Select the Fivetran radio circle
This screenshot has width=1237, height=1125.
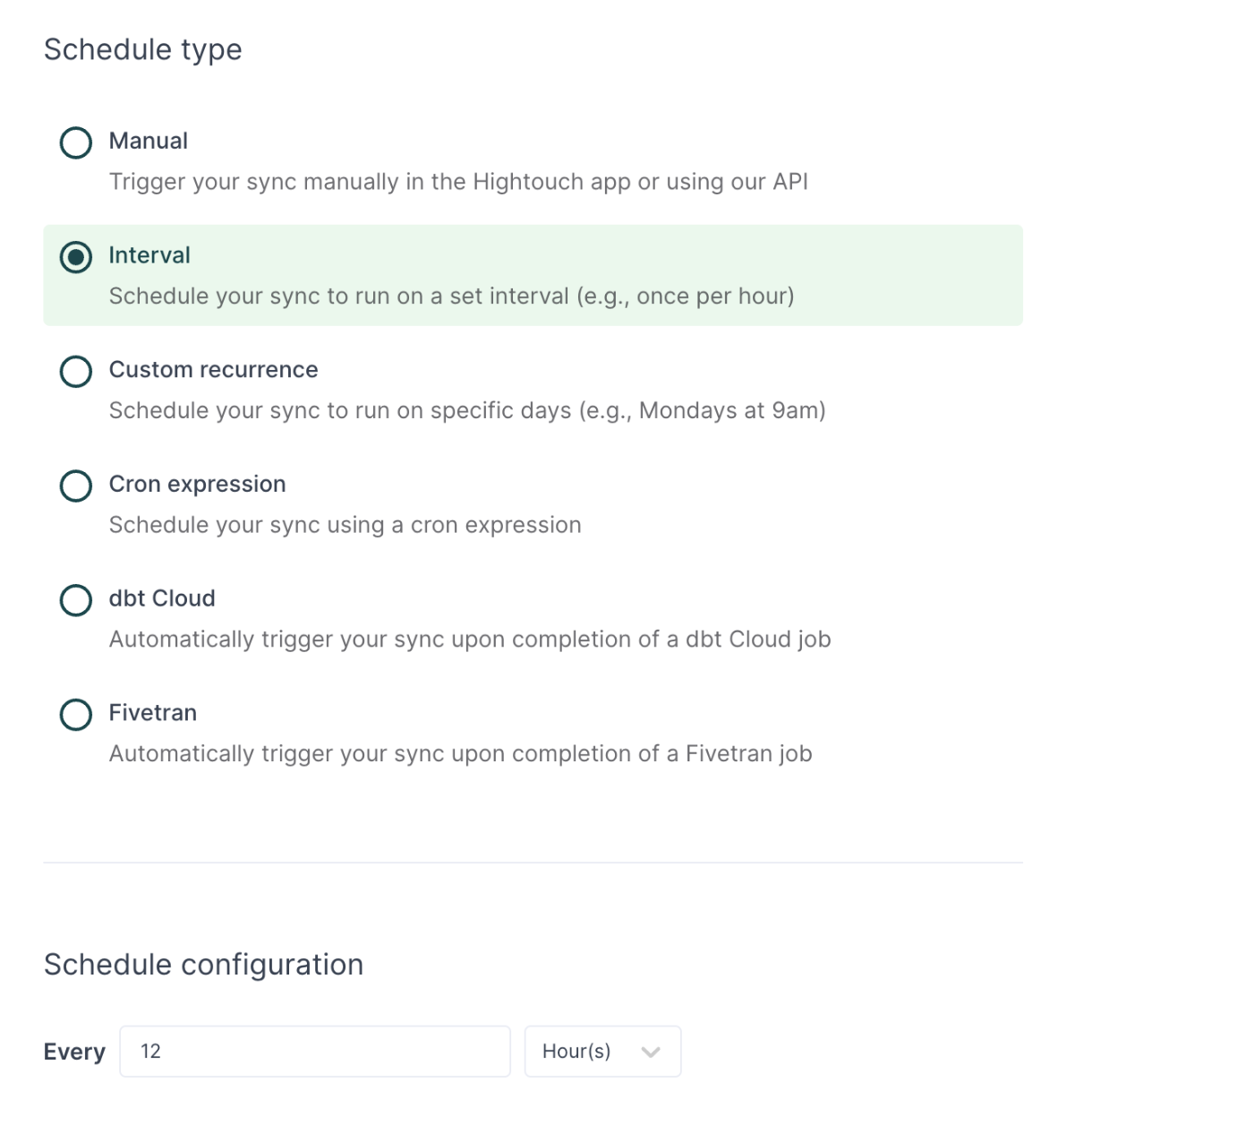(76, 715)
